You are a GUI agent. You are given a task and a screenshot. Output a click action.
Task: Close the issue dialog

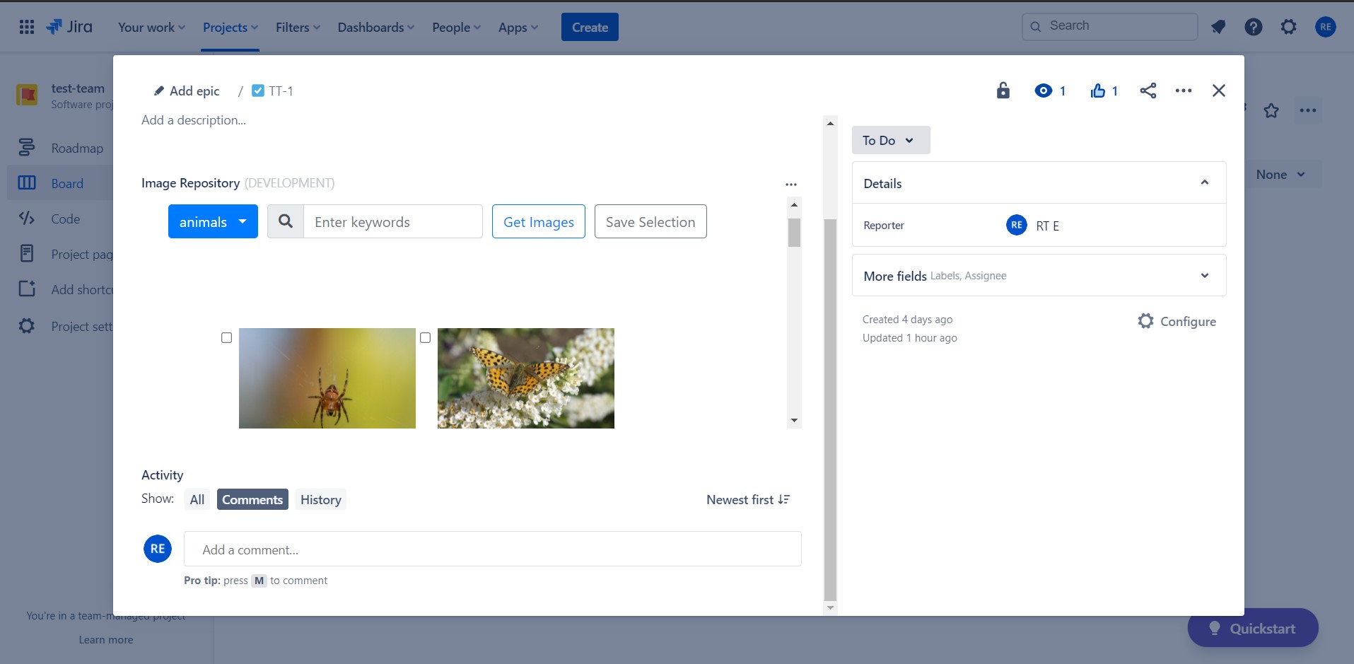(x=1219, y=91)
